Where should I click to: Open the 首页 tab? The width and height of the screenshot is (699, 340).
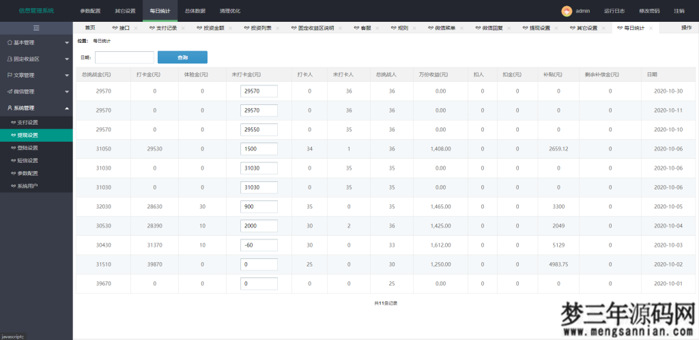pos(90,28)
